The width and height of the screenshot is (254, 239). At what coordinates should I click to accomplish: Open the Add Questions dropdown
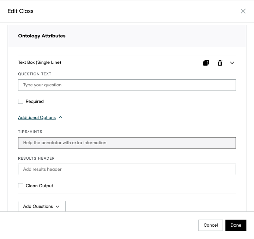[x=42, y=206]
